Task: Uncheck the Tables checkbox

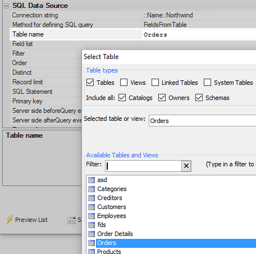Action: pos(90,83)
